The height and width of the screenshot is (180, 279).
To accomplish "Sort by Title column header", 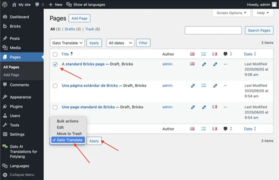I will [x=67, y=54].
